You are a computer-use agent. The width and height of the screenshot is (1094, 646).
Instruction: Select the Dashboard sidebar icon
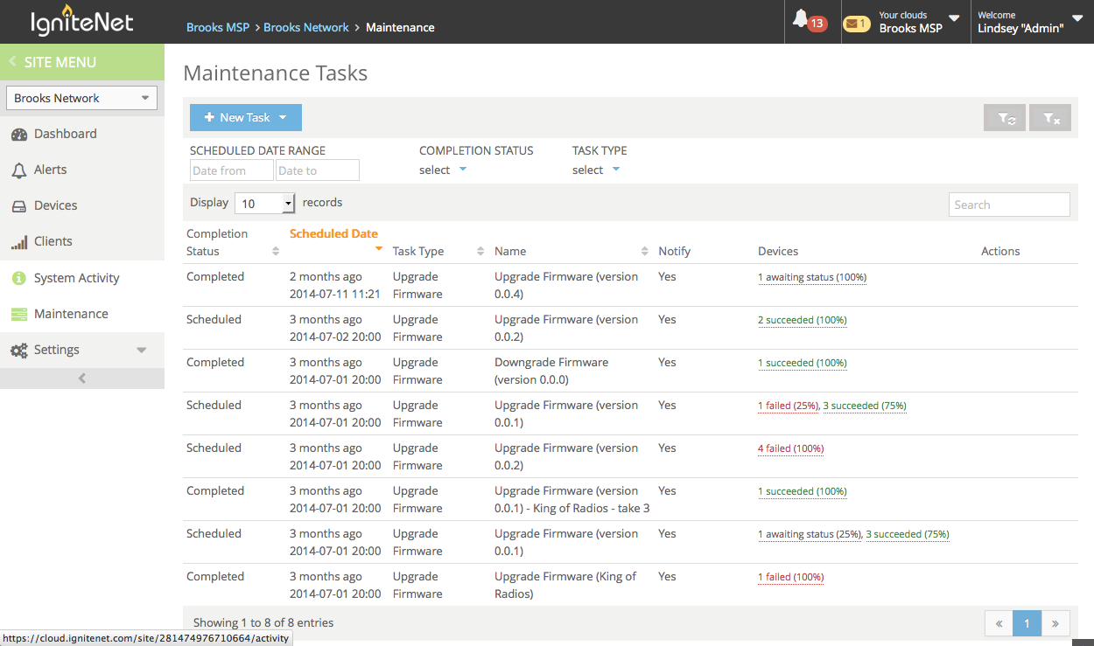19,133
